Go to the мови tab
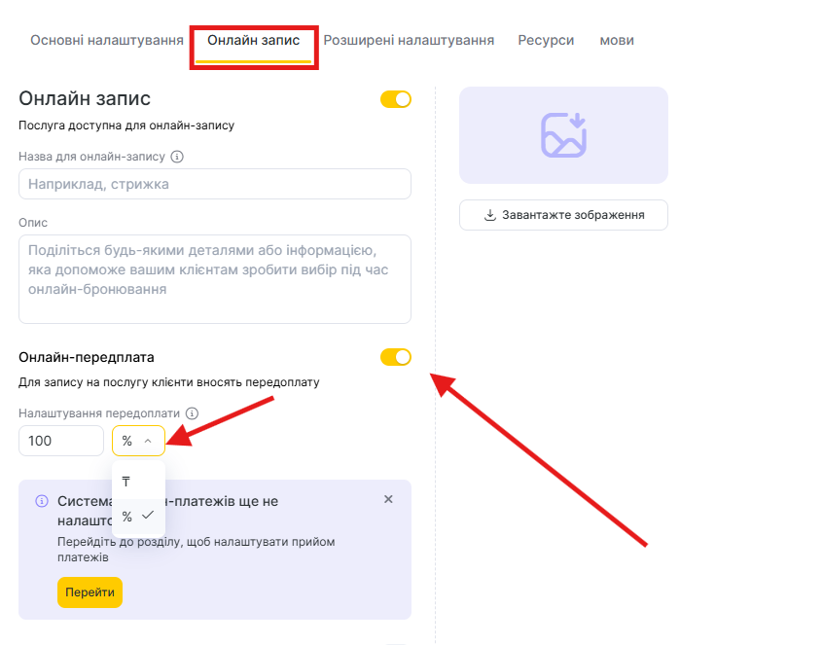The width and height of the screenshot is (823, 645). (x=617, y=40)
